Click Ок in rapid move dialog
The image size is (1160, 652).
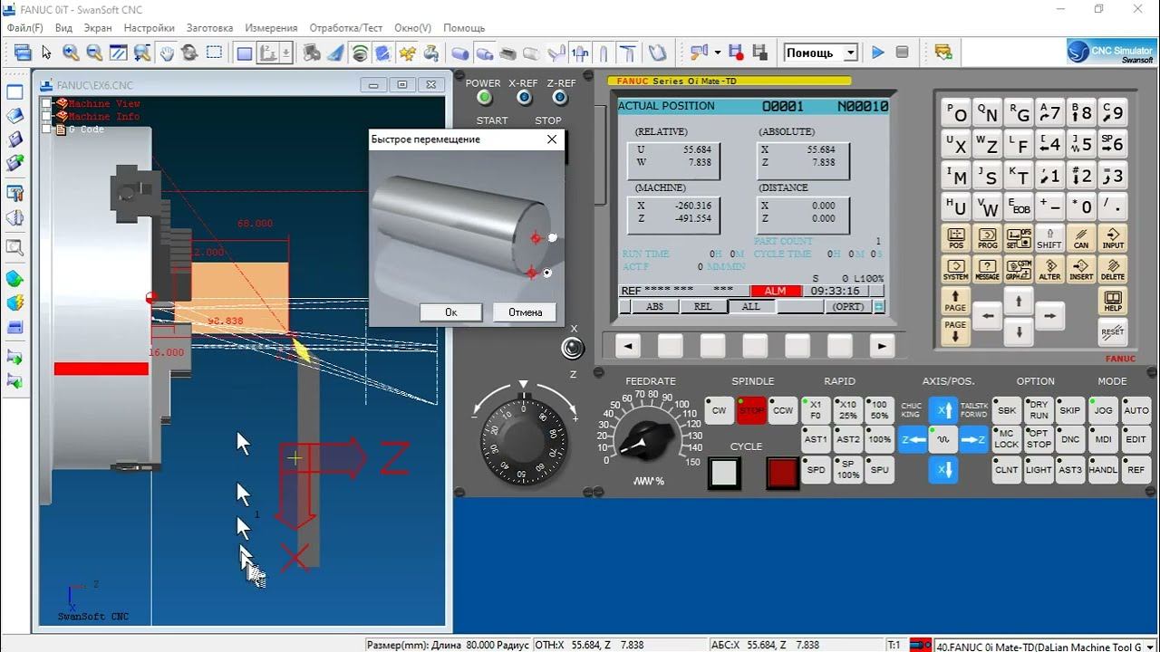pyautogui.click(x=451, y=312)
